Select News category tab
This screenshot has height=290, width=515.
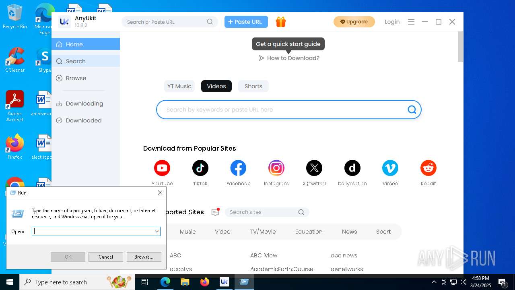coord(349,232)
